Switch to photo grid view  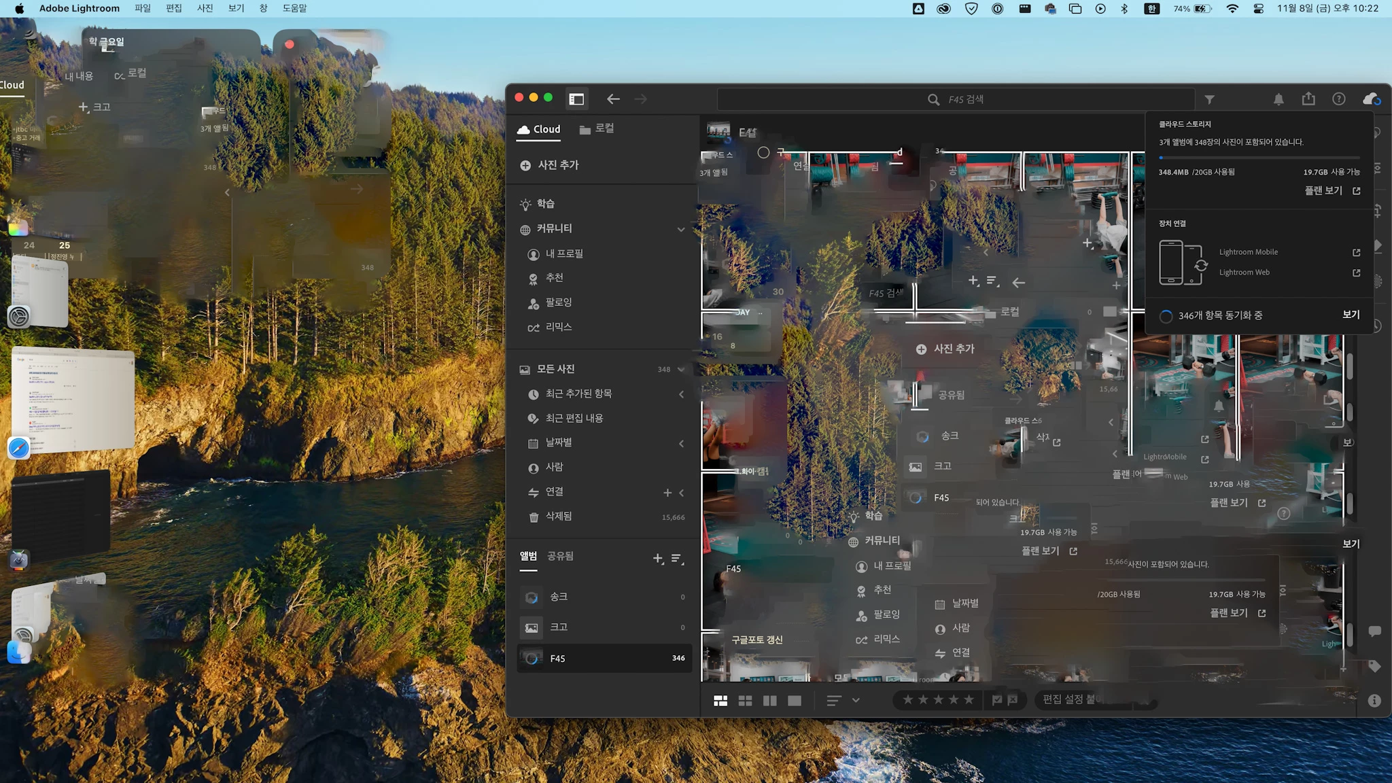720,701
